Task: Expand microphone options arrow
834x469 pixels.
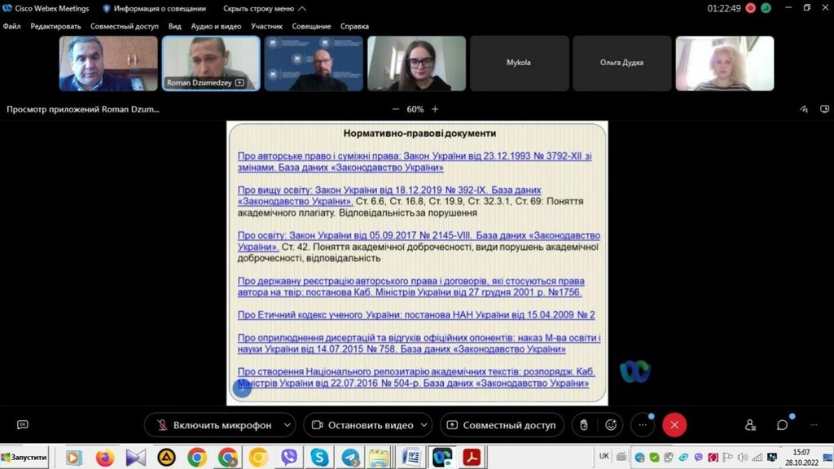Action: click(287, 425)
